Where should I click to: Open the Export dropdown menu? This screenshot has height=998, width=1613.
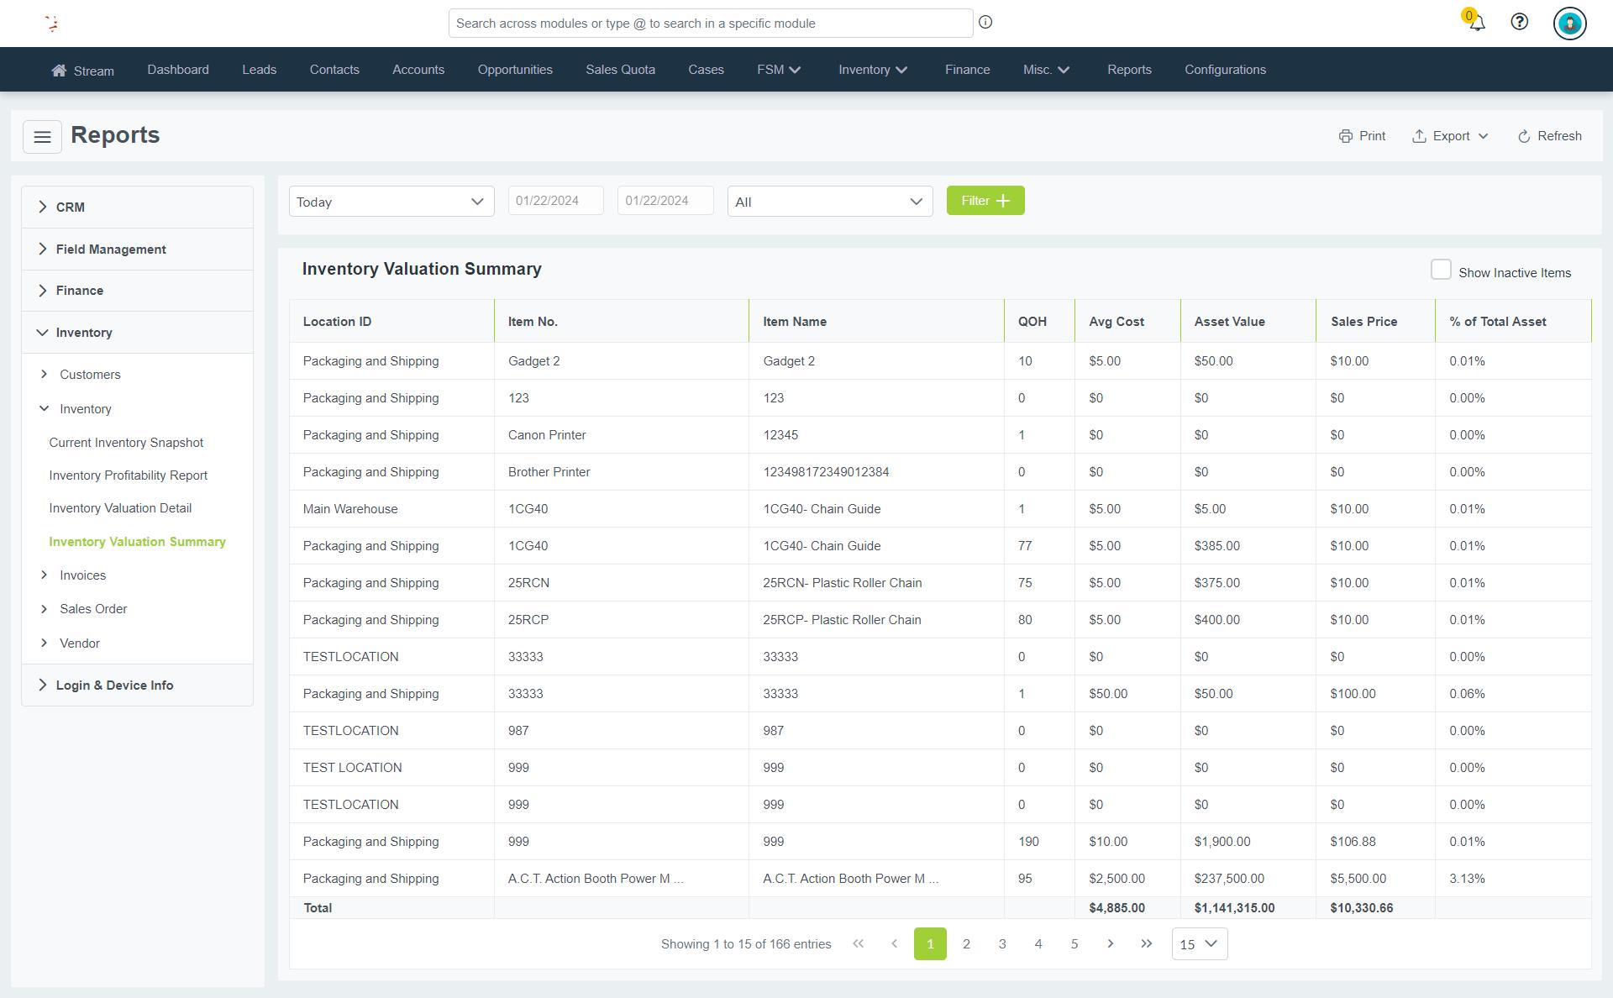[x=1450, y=136]
